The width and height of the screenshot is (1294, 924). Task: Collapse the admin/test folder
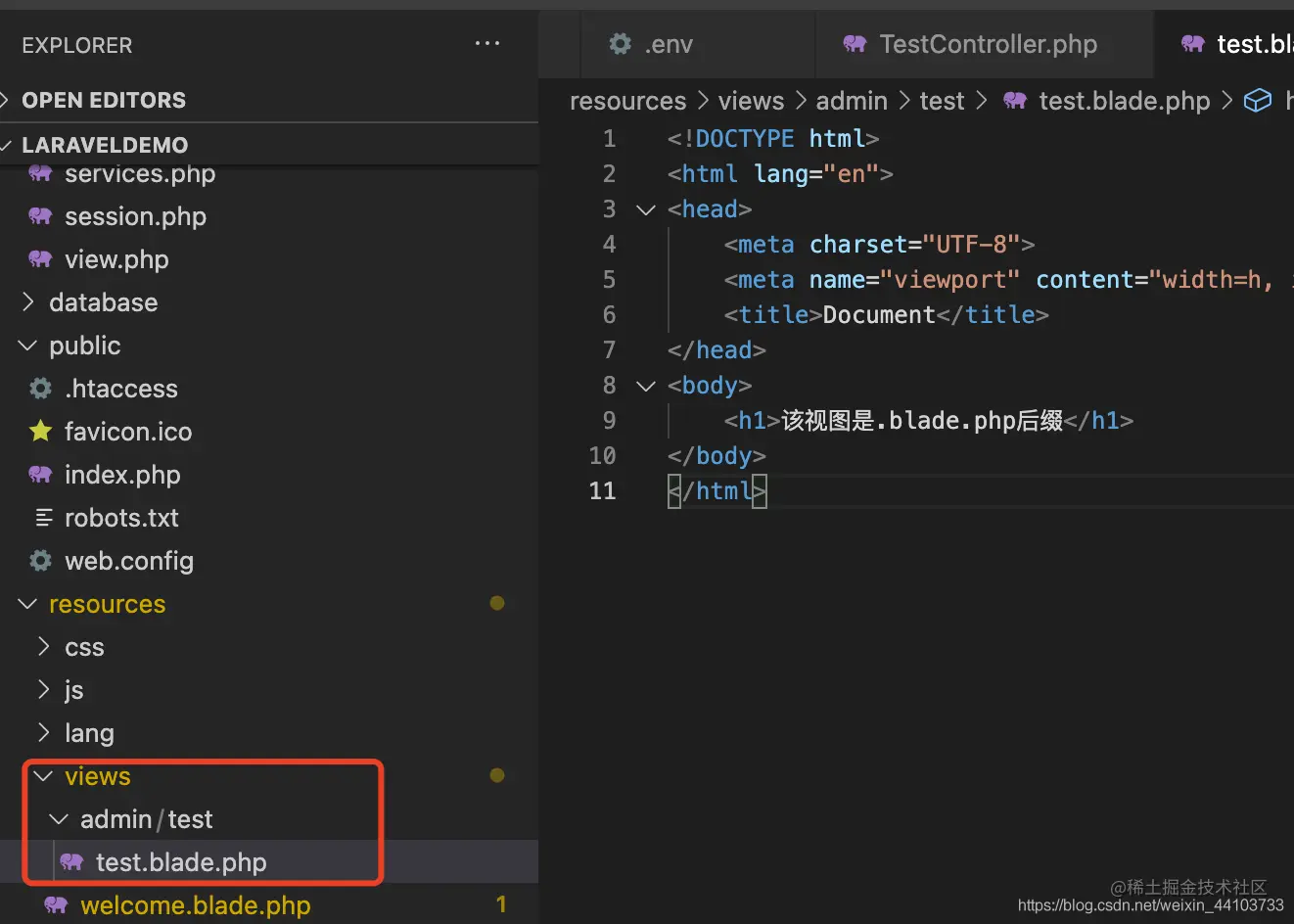(x=60, y=819)
